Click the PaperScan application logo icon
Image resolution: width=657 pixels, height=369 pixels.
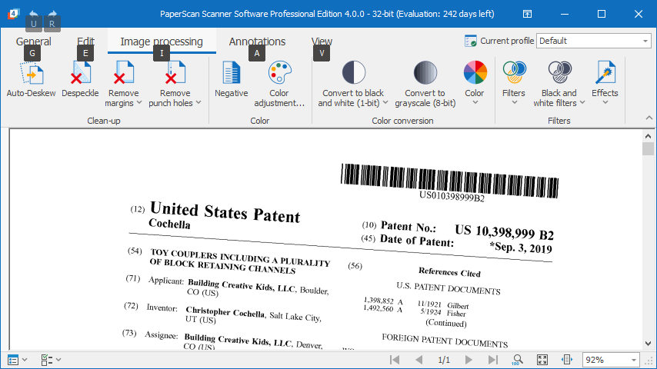(x=13, y=13)
